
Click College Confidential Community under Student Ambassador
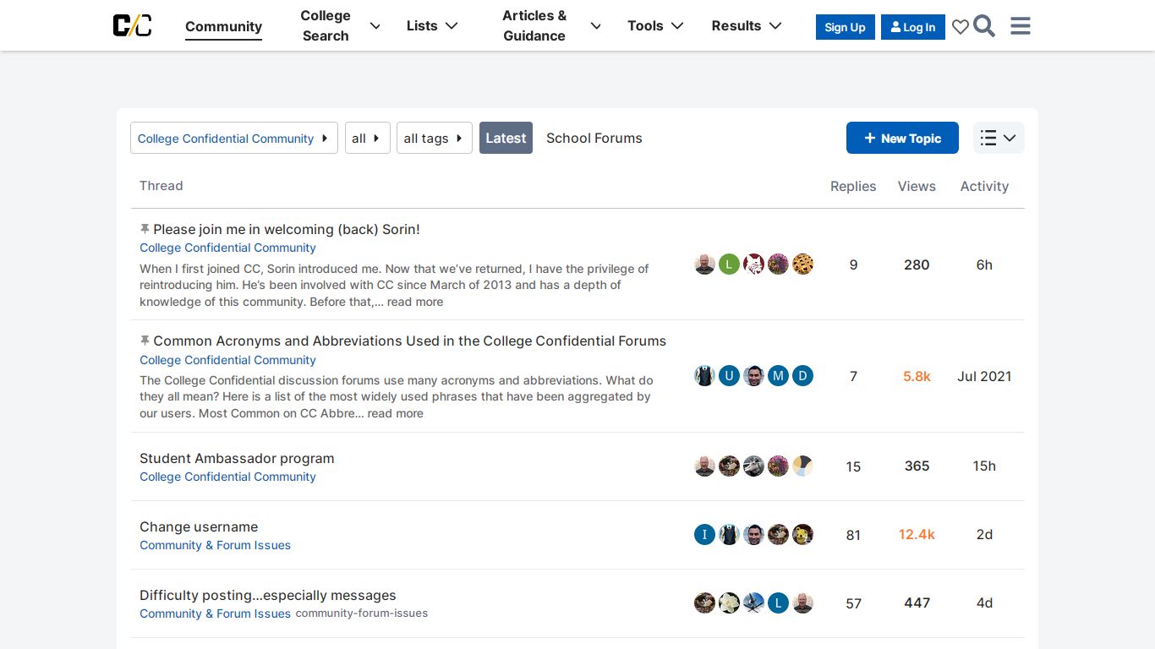(227, 477)
